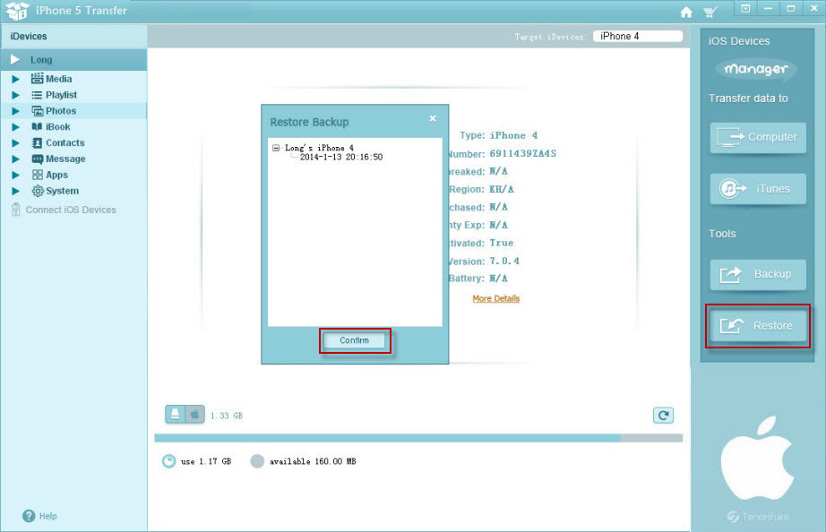Click the Backup tool button
Image resolution: width=826 pixels, height=532 pixels.
(x=758, y=274)
